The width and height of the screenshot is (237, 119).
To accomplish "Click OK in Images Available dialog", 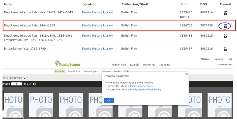I will tap(109, 100).
